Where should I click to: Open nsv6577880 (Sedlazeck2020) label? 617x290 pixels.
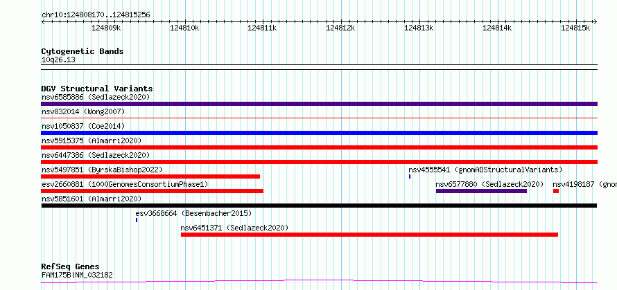click(x=489, y=184)
